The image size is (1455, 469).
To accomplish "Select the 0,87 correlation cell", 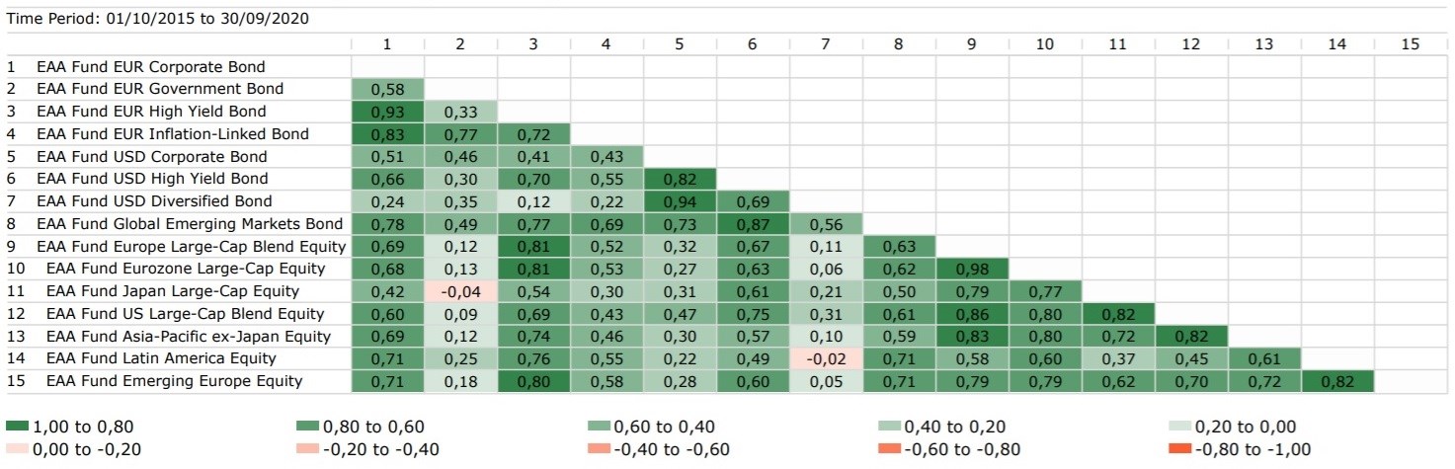I will click(x=753, y=224).
